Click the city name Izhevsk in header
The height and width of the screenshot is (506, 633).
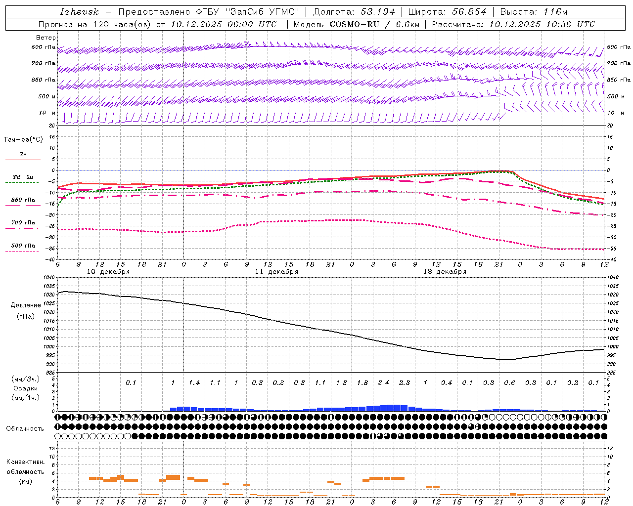pyautogui.click(x=79, y=12)
